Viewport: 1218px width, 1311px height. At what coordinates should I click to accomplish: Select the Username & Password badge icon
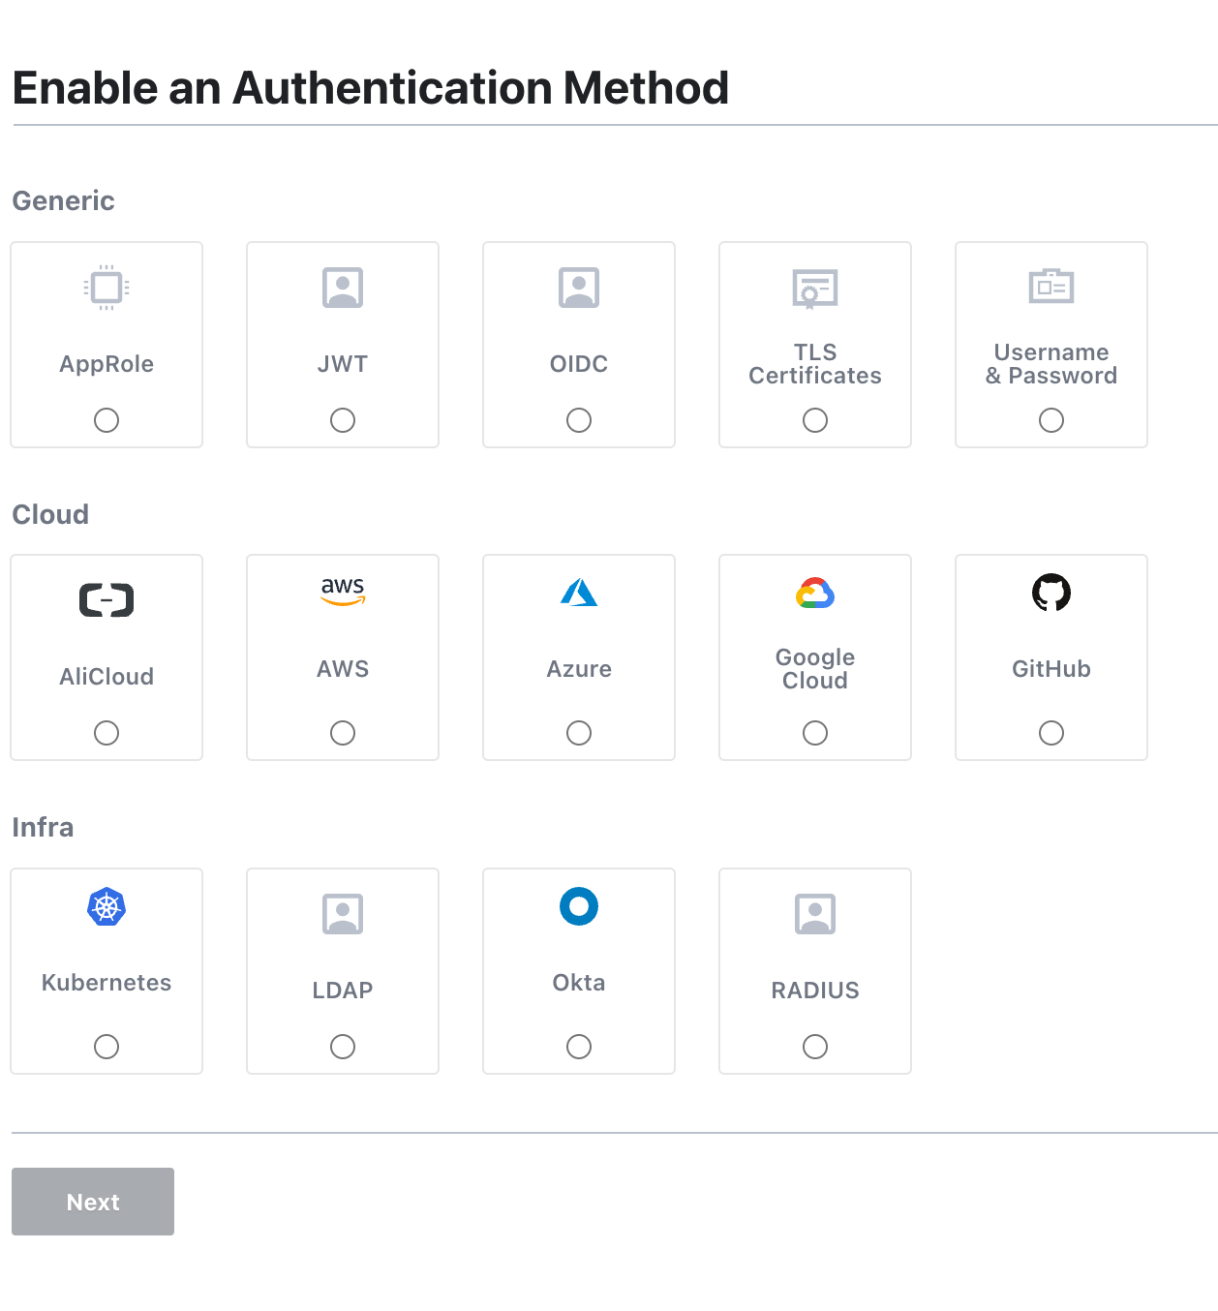tap(1051, 287)
